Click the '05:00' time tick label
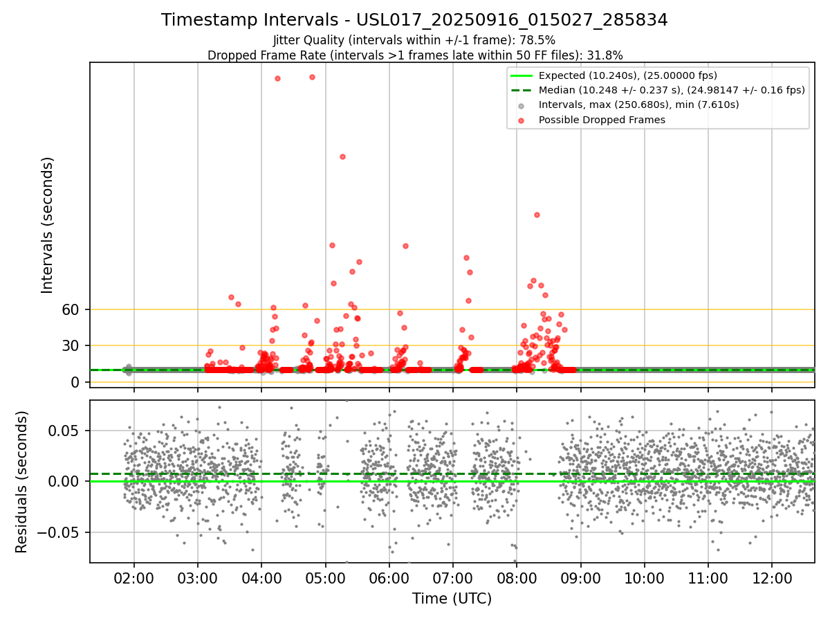 click(325, 577)
